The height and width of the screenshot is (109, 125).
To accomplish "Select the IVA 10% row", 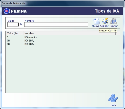I will tap(63, 41).
